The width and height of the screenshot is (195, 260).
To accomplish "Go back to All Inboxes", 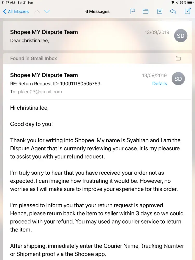I will point(16,11).
